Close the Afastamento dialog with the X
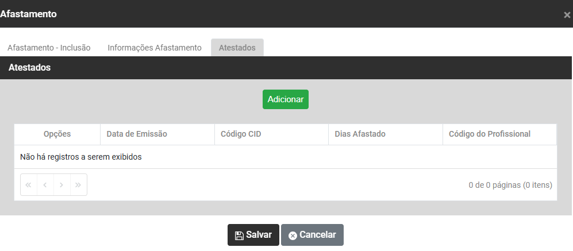 (567, 16)
